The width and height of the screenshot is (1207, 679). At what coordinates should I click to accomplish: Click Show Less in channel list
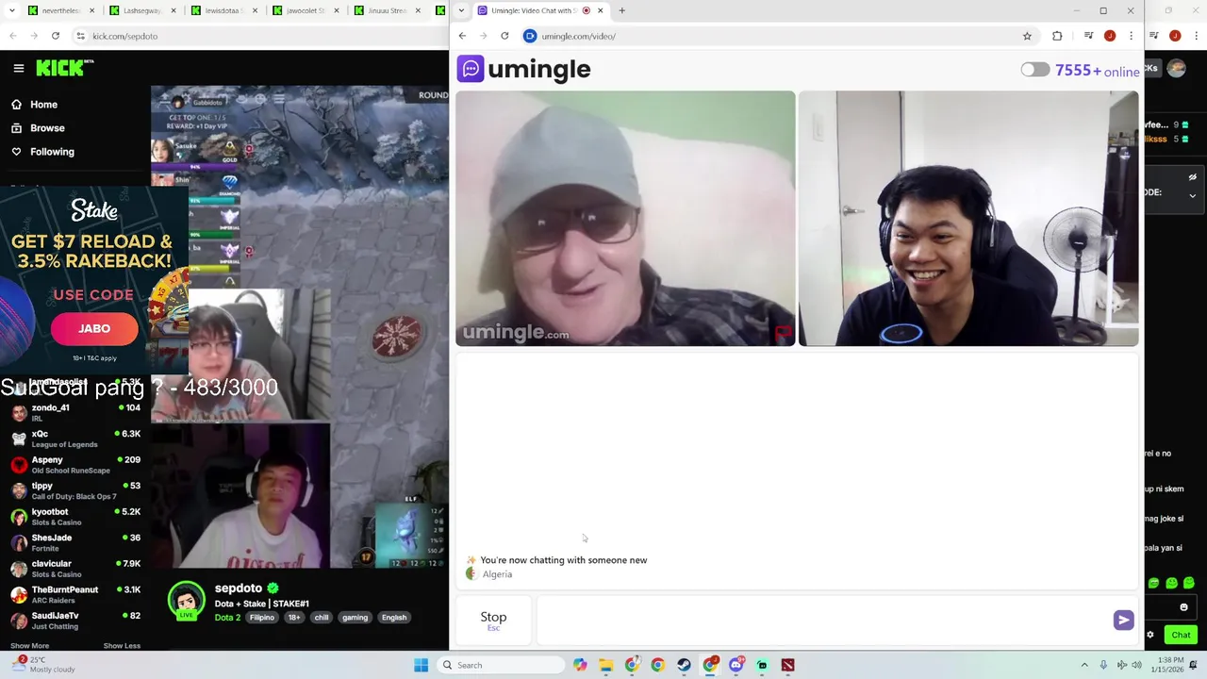(122, 646)
